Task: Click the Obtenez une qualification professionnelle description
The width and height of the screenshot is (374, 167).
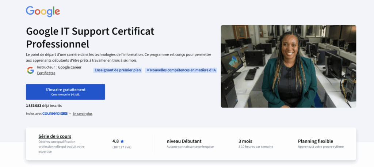Action: click(x=61, y=147)
